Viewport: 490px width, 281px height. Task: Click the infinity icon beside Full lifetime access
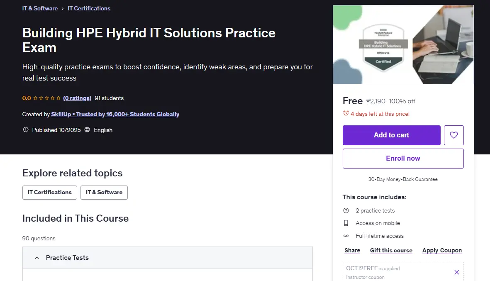pyautogui.click(x=346, y=236)
